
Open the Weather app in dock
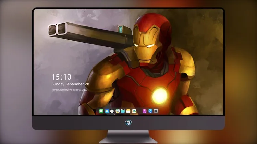(107, 111)
